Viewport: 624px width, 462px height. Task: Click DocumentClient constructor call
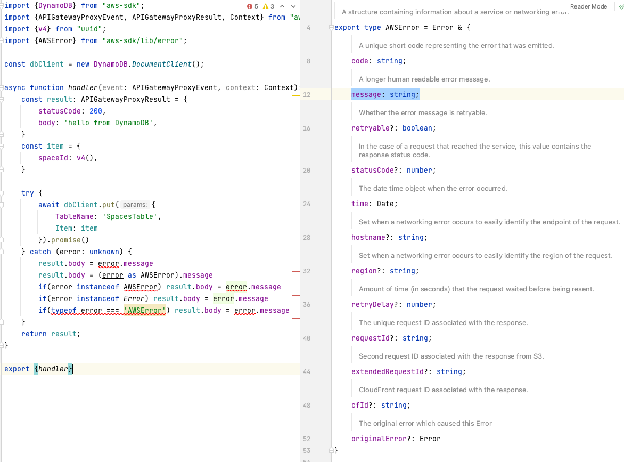(x=161, y=64)
